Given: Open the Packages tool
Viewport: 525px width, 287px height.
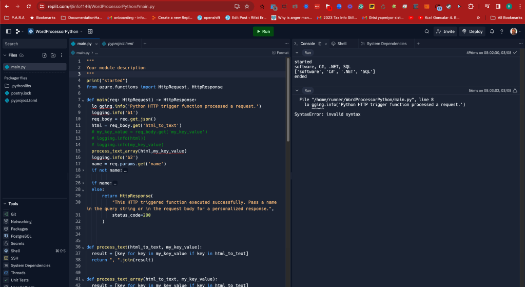Looking at the screenshot, I should [34, 229].
